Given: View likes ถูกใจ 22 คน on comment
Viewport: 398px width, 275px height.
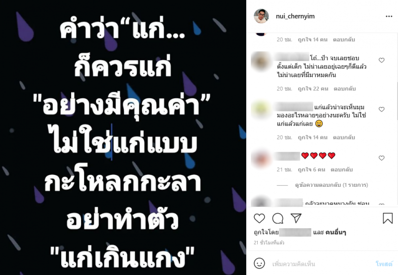Looking at the screenshot, I should click(313, 89).
